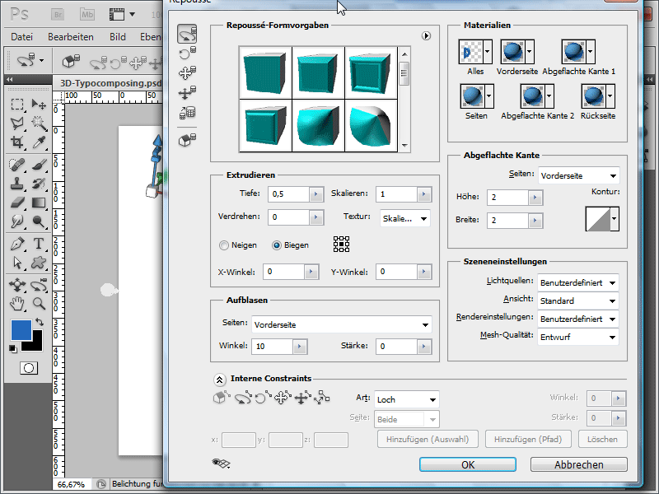
Task: Open the Rendereinstellungen dropdown
Action: 578,319
